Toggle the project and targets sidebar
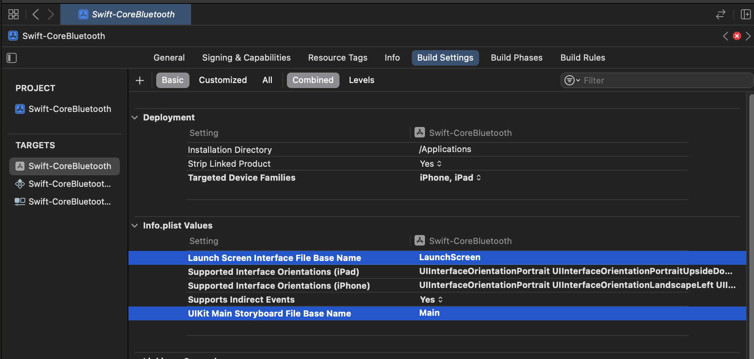The width and height of the screenshot is (754, 359). click(12, 58)
